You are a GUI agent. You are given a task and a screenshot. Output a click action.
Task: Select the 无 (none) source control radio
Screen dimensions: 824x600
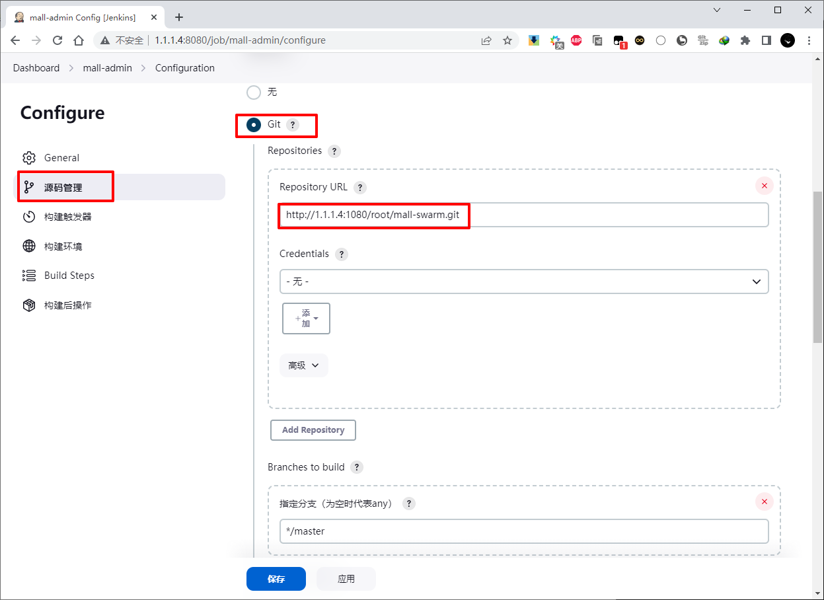pyautogui.click(x=254, y=93)
